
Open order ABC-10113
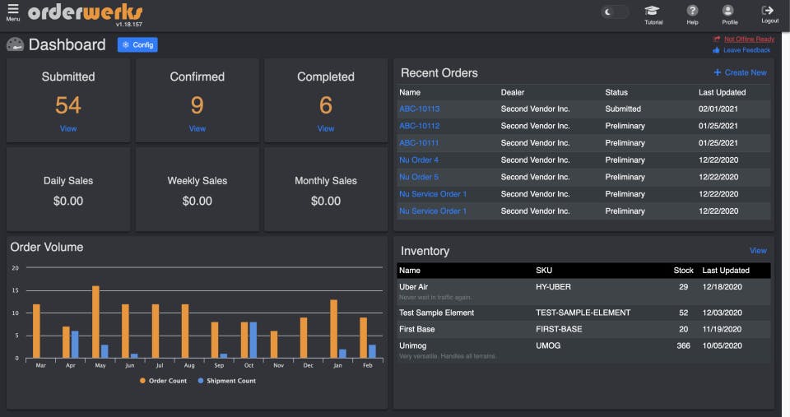[x=419, y=109]
